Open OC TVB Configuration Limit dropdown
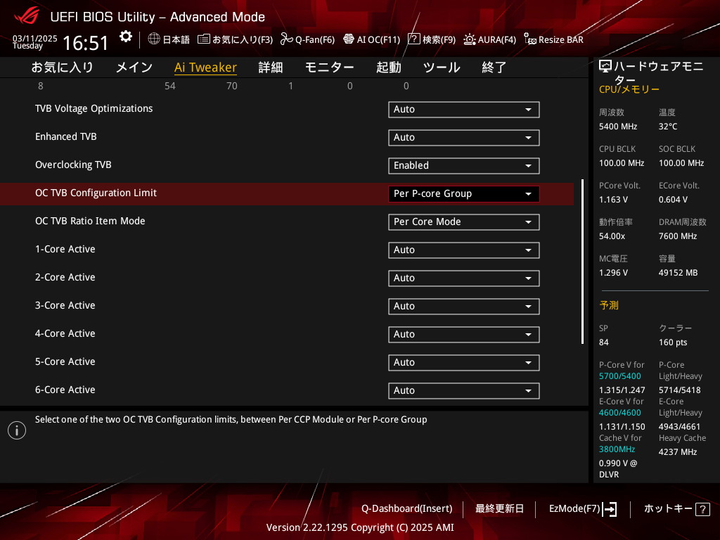The image size is (720, 540). coord(464,194)
